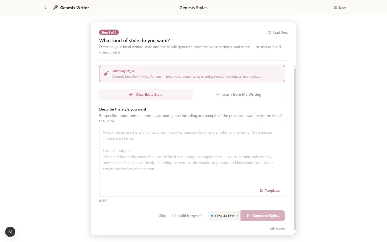Screen dimensions: 387x242
Task: Open Docs via the book icon top right
Action: 335,8
